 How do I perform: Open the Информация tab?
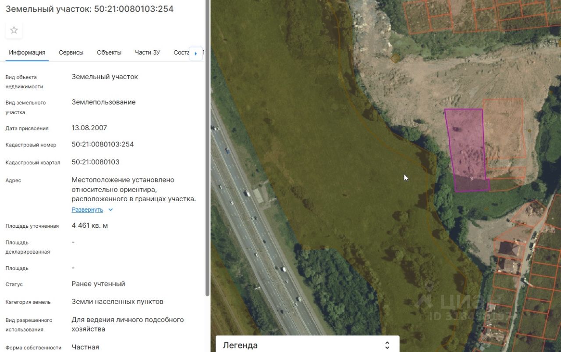pos(27,52)
